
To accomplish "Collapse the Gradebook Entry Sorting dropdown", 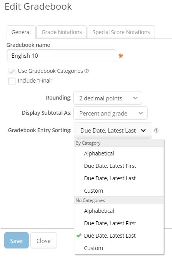I will (113, 131).
